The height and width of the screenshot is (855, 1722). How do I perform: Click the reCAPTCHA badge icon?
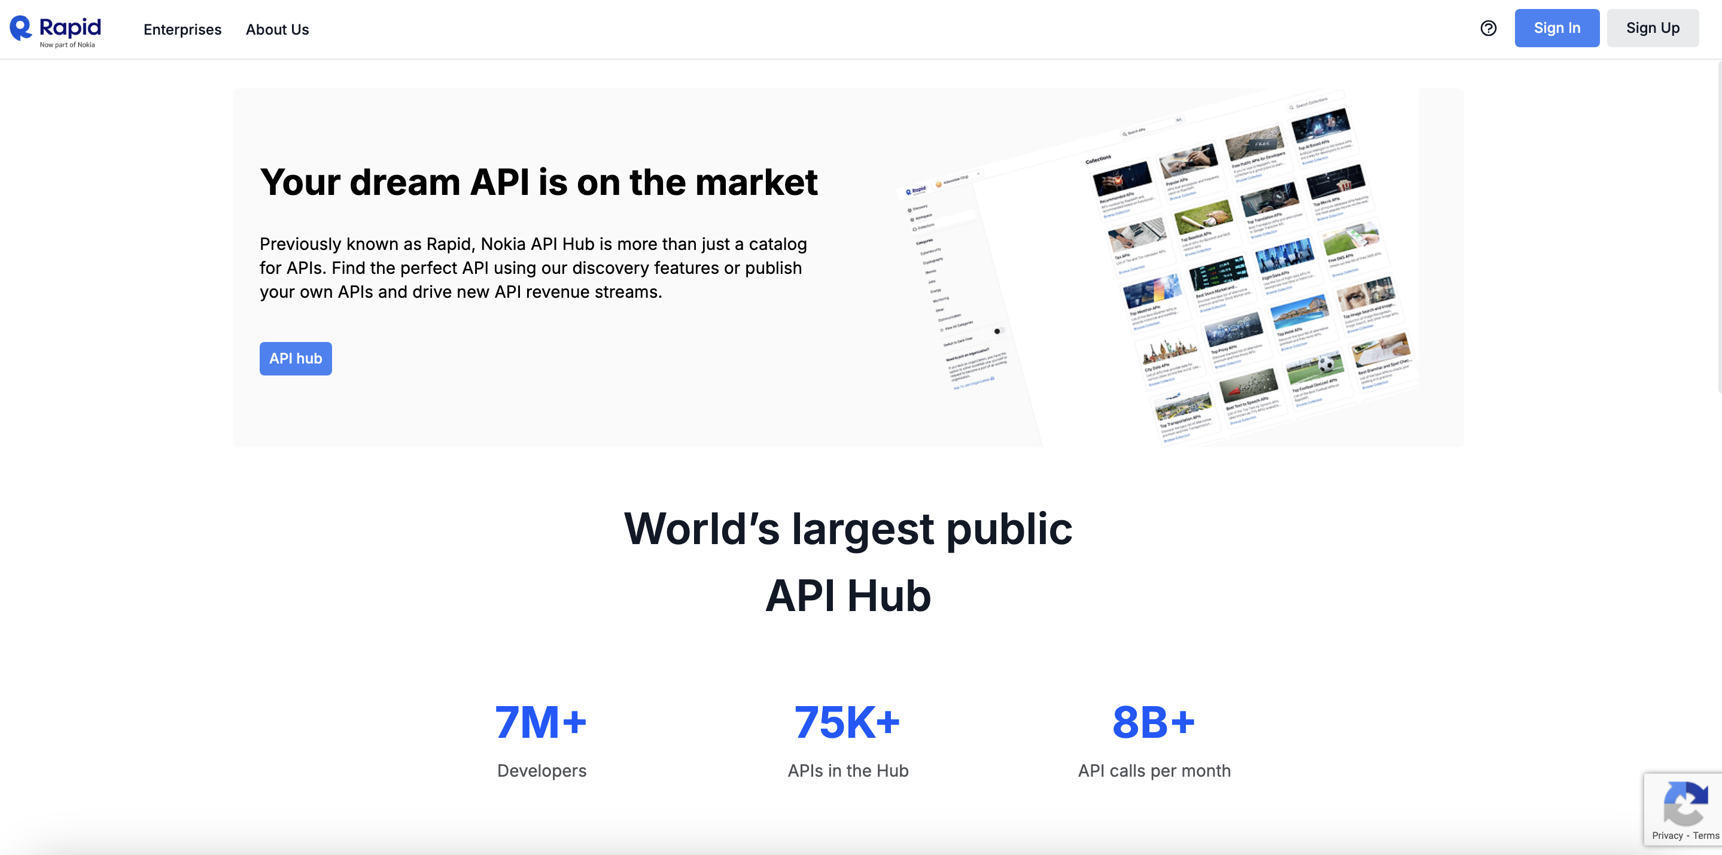(1686, 802)
